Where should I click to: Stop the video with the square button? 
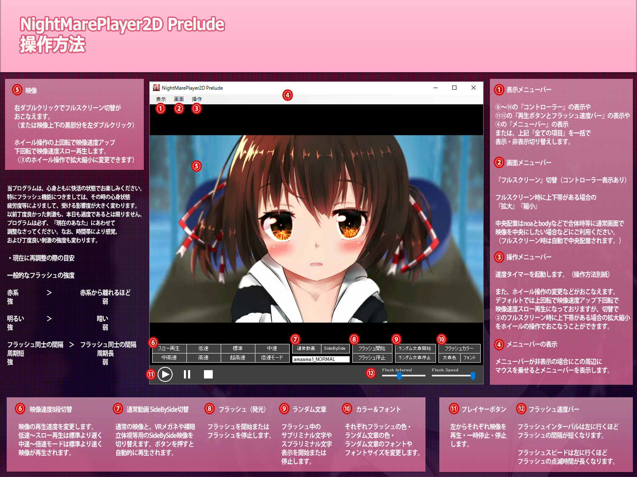(208, 374)
